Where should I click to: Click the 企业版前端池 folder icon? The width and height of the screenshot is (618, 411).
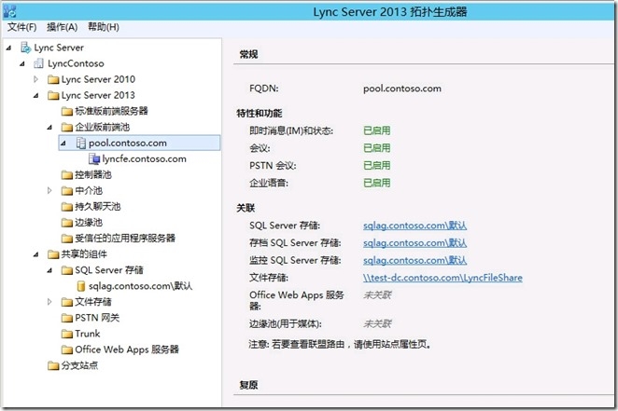tap(66, 127)
